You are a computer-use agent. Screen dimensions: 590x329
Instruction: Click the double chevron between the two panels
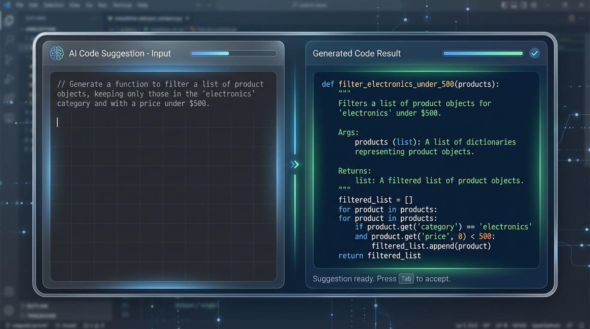pos(295,164)
